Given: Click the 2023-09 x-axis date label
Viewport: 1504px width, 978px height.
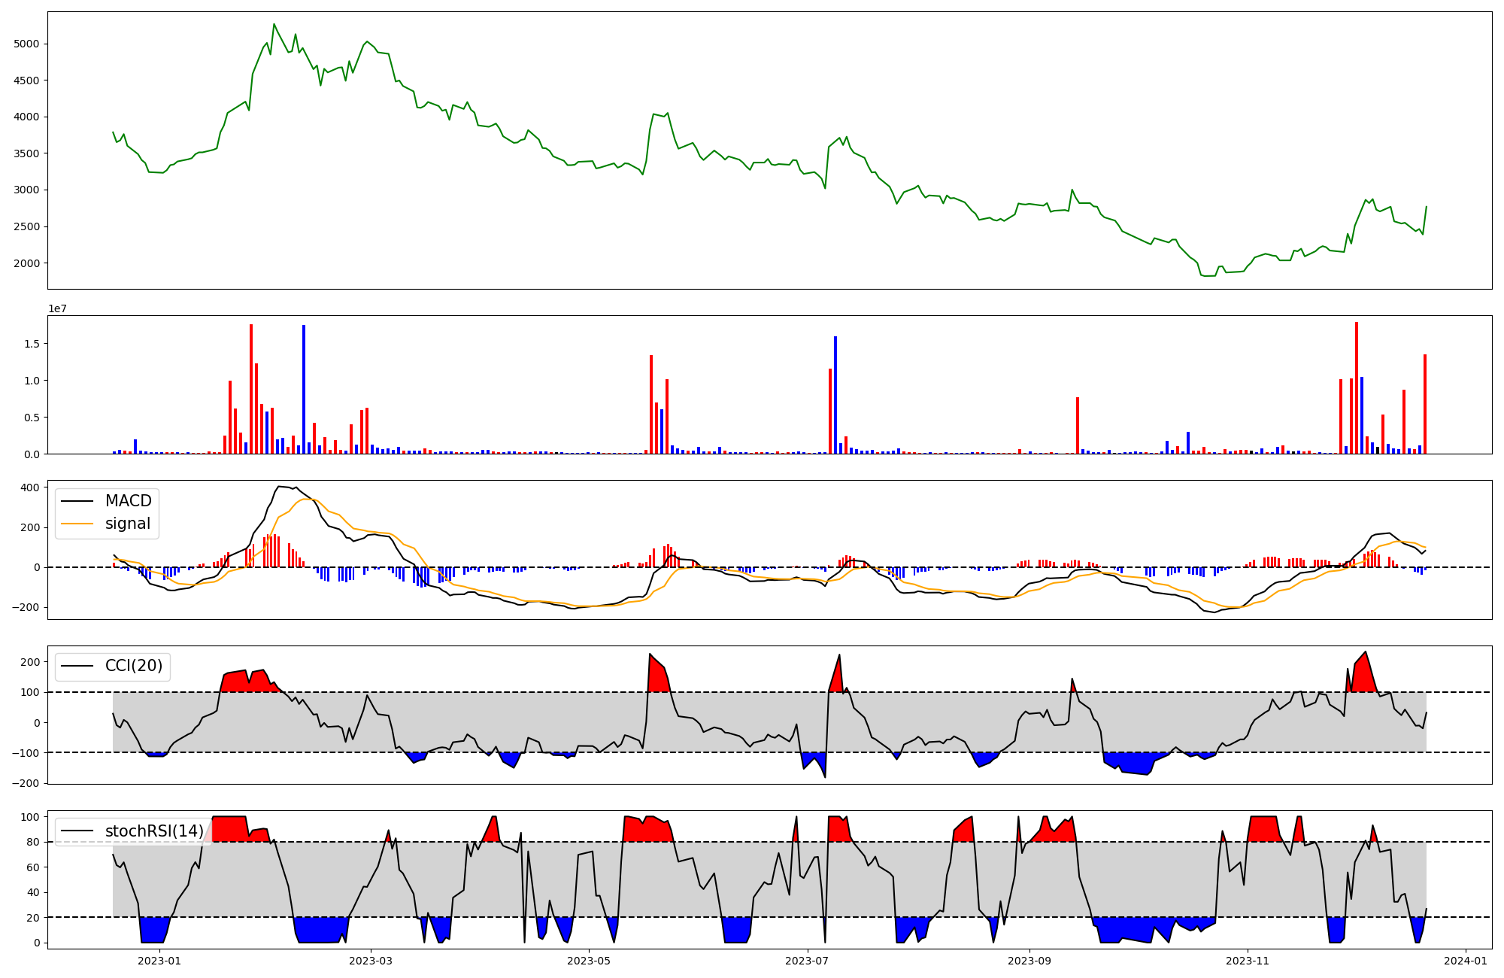Looking at the screenshot, I should tap(1029, 961).
